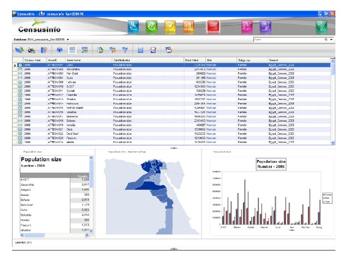Click the blue sheet toolbar icon
This screenshot has height=260, width=347.
pos(141,50)
